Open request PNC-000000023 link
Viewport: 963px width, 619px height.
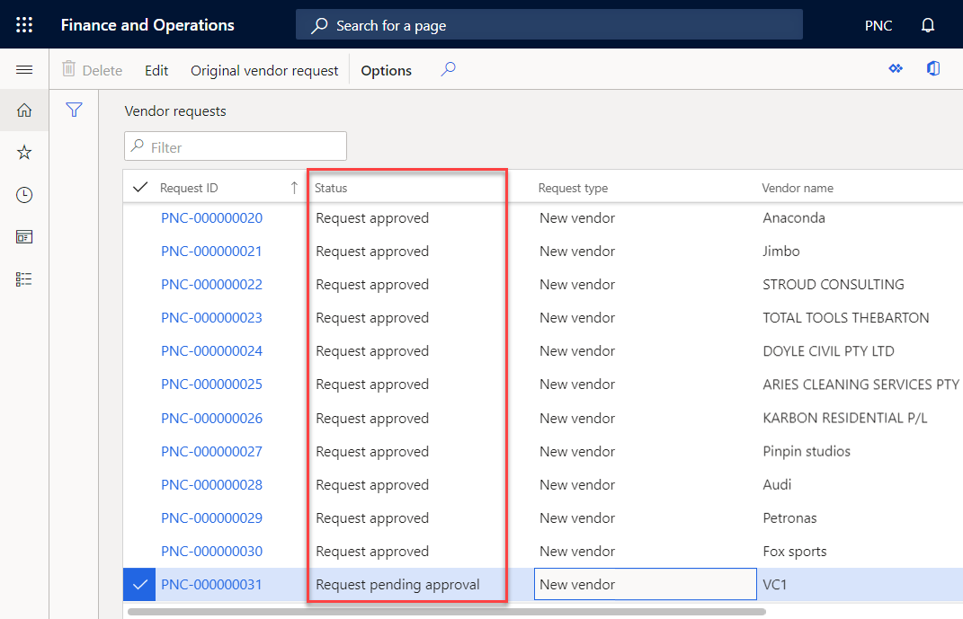(212, 317)
